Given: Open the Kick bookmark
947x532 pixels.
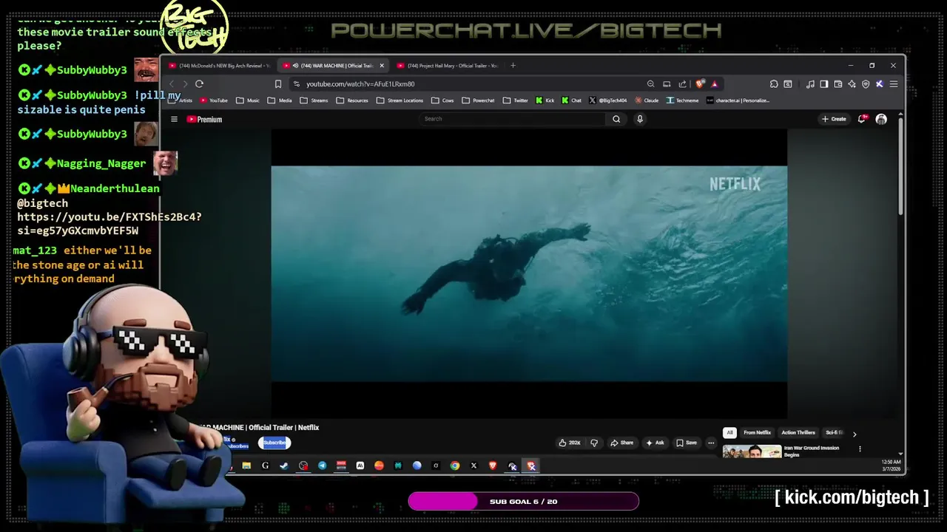Looking at the screenshot, I should coord(545,100).
